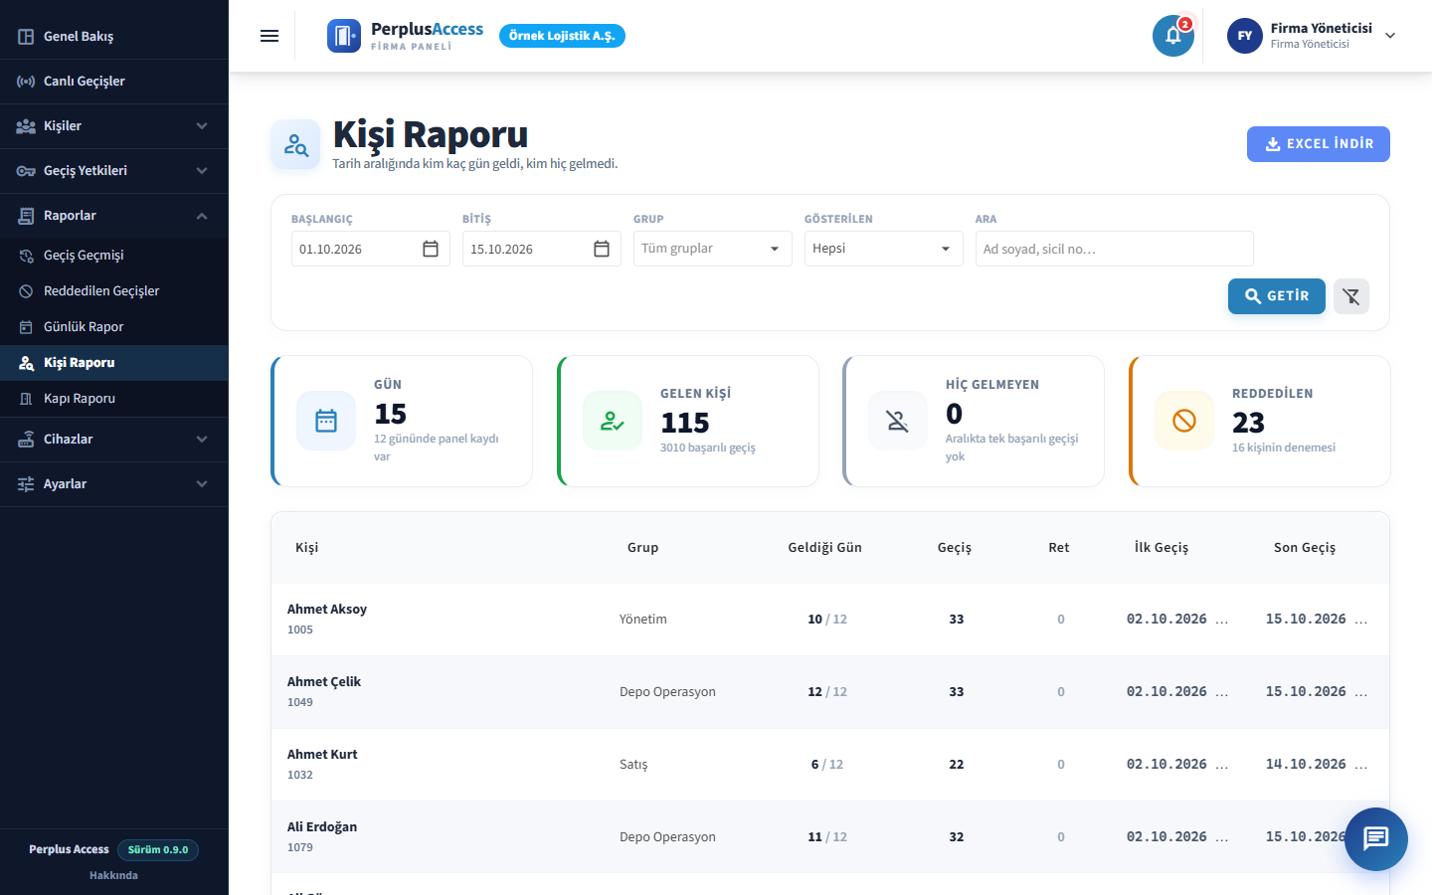This screenshot has width=1432, height=895.
Task: Click the Hakkında link
Action: tap(113, 875)
